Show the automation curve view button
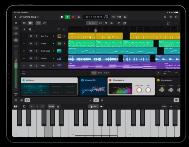Viewport: 189px width, 147px height. [44, 23]
